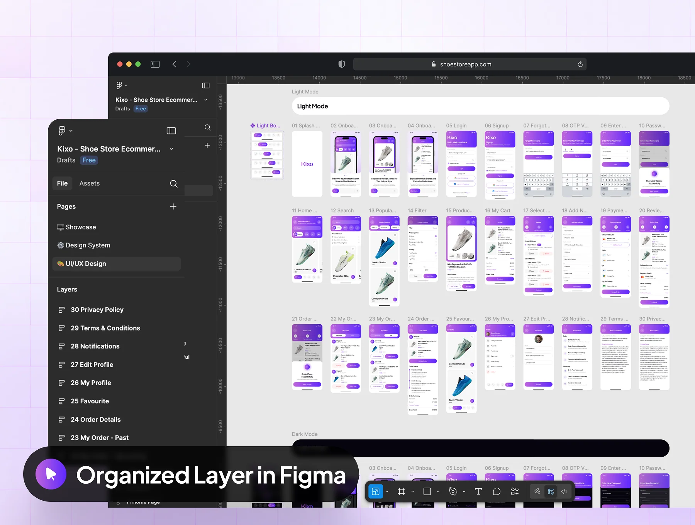The width and height of the screenshot is (695, 525).
Task: Select the Pen tool
Action: point(453,491)
